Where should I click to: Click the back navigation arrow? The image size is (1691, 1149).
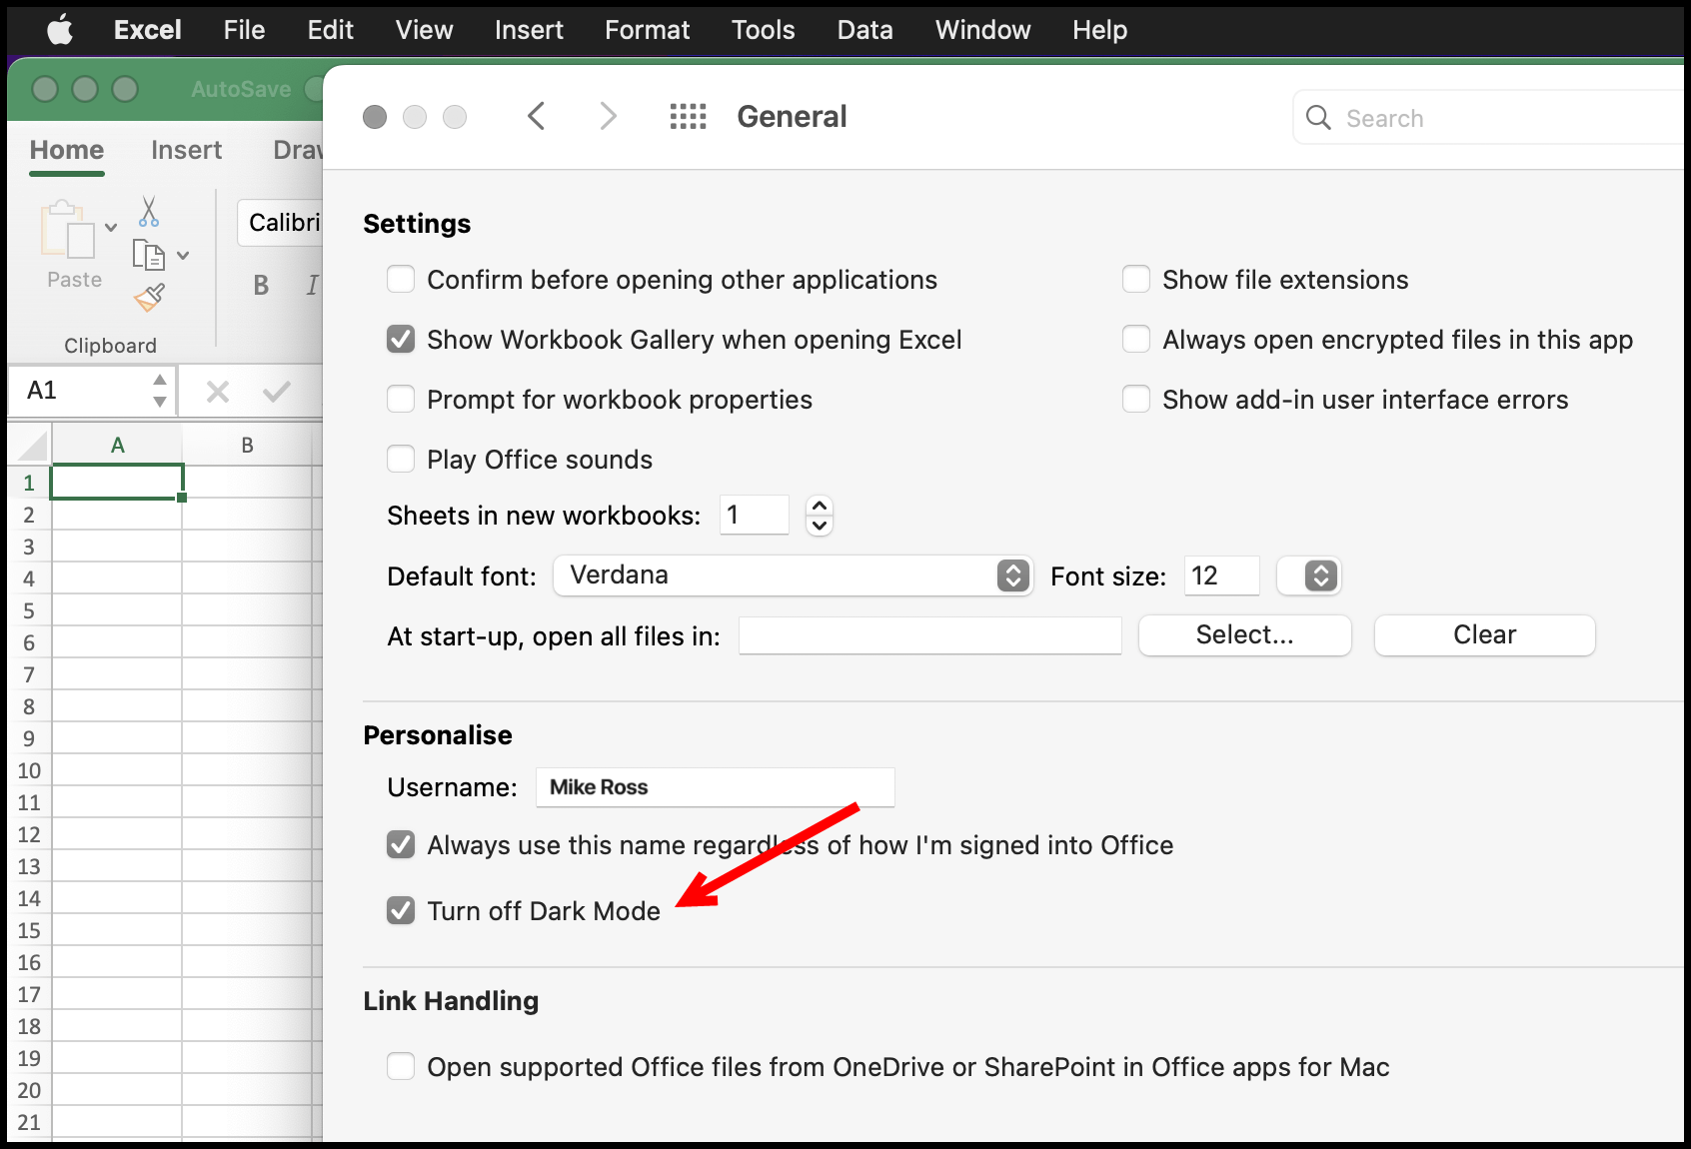point(537,116)
